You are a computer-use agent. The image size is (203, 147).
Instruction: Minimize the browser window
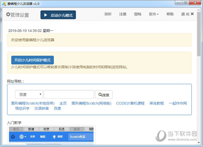click(x=179, y=3)
